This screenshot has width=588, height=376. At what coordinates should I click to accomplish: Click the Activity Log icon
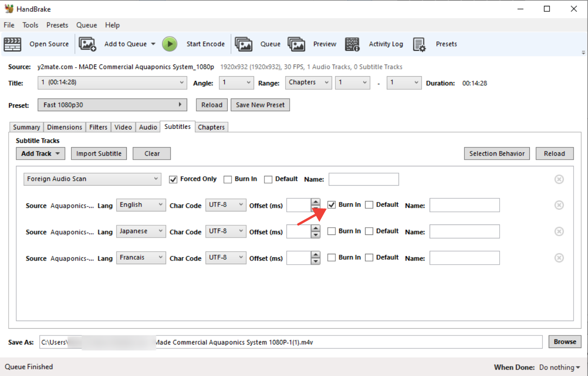[x=352, y=44]
